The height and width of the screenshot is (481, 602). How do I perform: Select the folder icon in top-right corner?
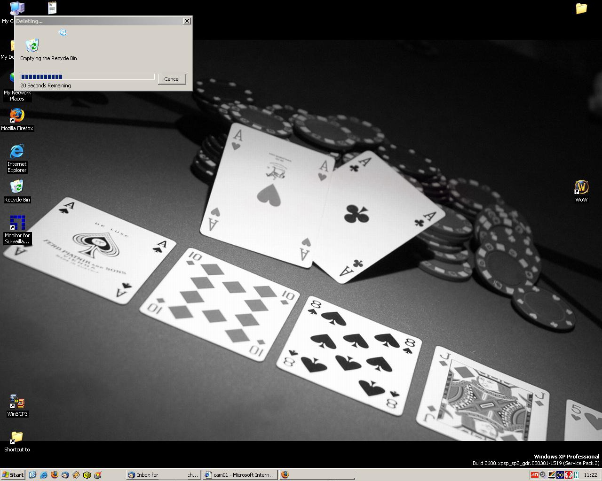coord(581,8)
